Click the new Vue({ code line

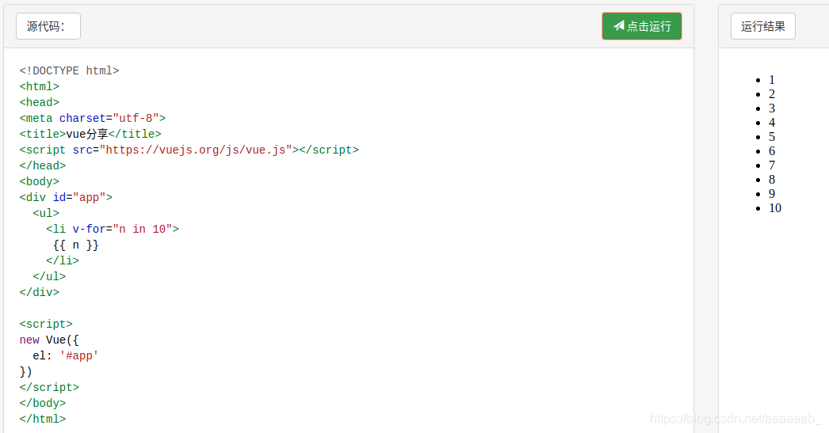(49, 340)
